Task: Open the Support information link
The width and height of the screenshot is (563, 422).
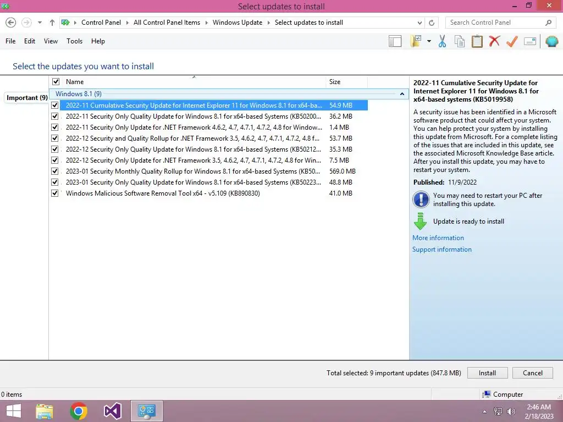Action: click(441, 249)
